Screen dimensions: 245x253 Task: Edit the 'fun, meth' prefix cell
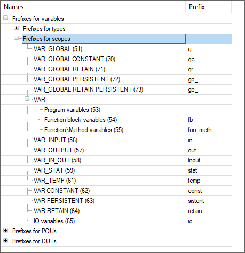209,130
